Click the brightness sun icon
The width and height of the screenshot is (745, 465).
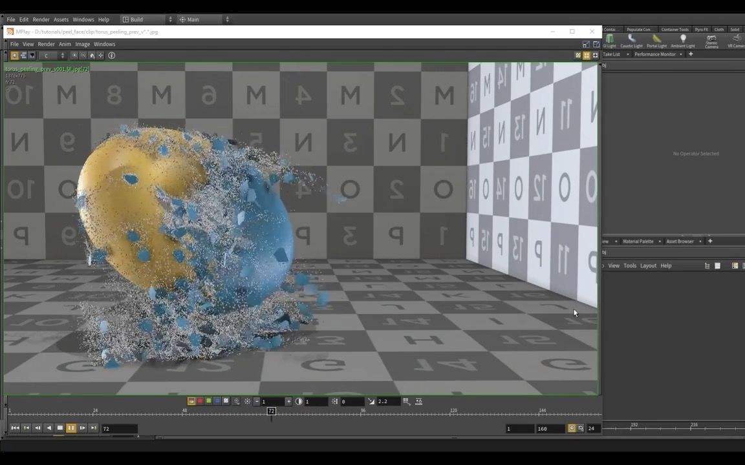[x=248, y=402]
